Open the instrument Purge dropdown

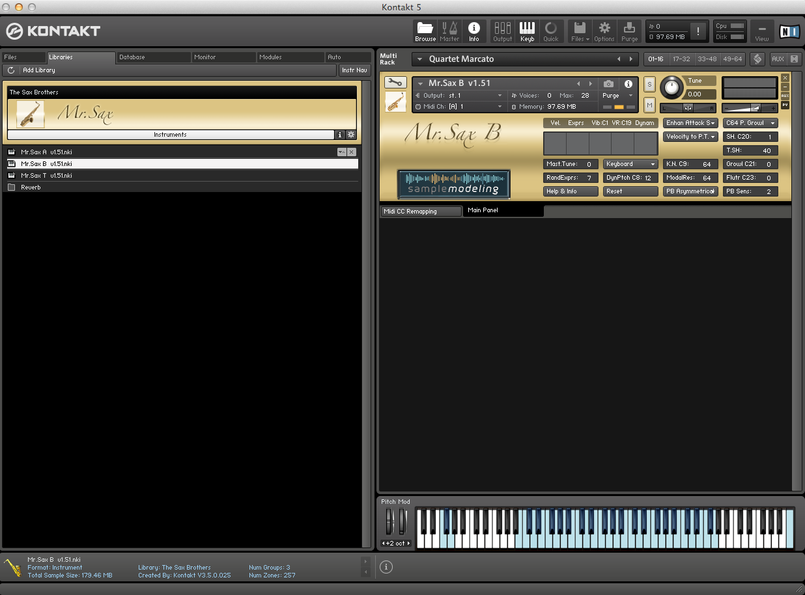tap(617, 96)
